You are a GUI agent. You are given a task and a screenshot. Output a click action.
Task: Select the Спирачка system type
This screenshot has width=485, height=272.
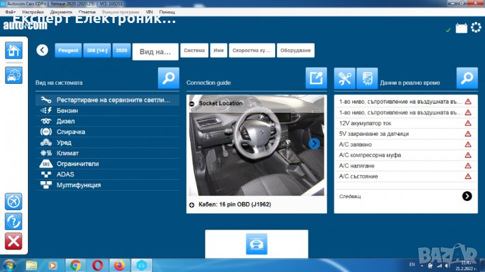[107, 131]
